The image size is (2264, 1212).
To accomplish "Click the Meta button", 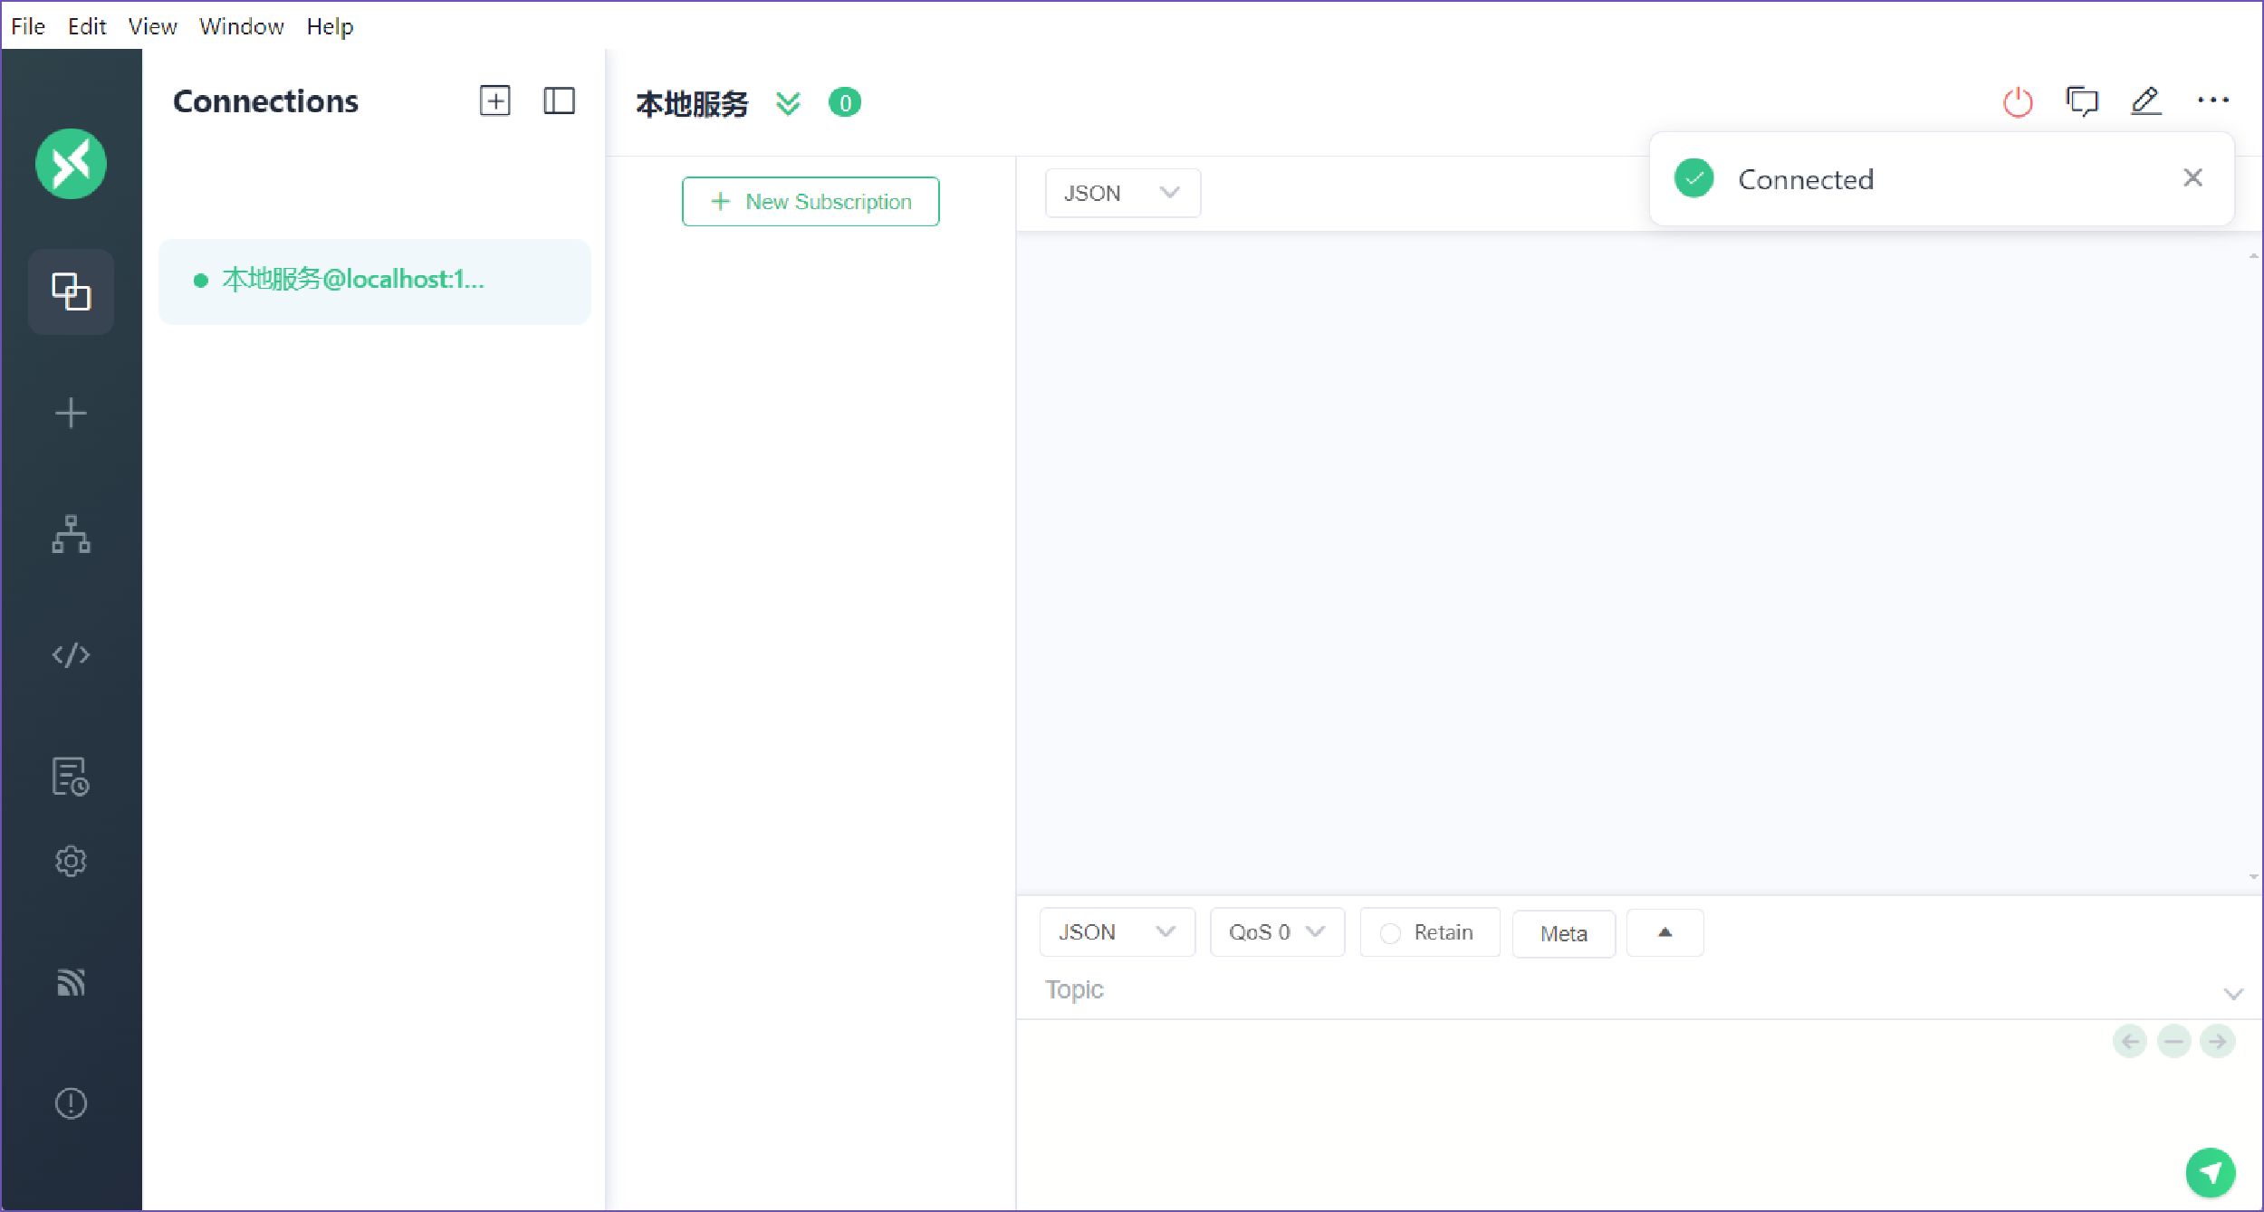I will [x=1563, y=933].
